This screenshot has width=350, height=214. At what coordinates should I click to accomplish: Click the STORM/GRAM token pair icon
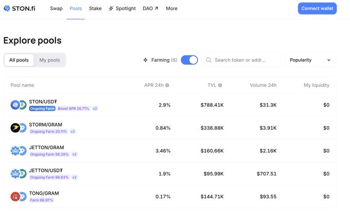tap(19, 128)
